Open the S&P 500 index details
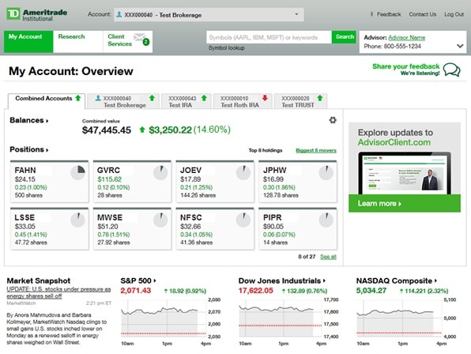 [138, 281]
